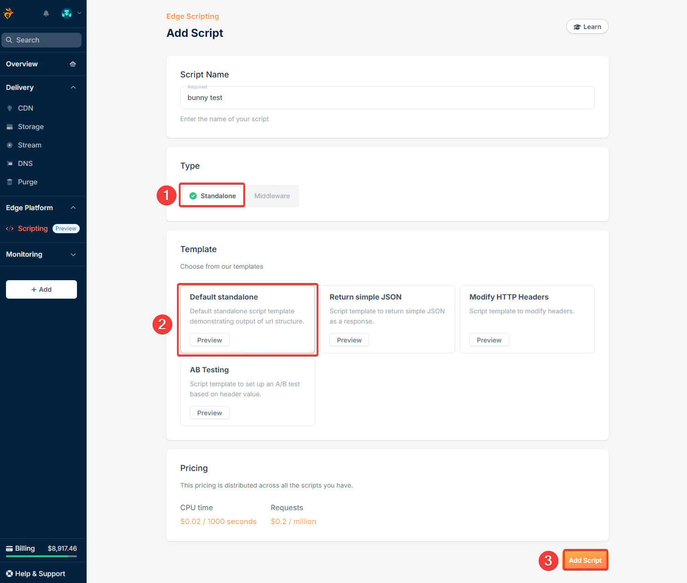Click the Preview badge beside Scripting

coord(66,229)
